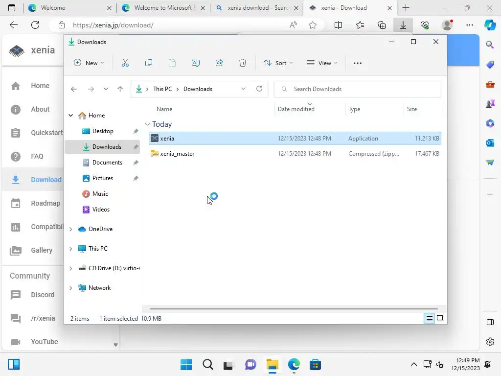Open Edge Collections icon
Image resolution: width=501 pixels, height=376 pixels.
pos(382,25)
